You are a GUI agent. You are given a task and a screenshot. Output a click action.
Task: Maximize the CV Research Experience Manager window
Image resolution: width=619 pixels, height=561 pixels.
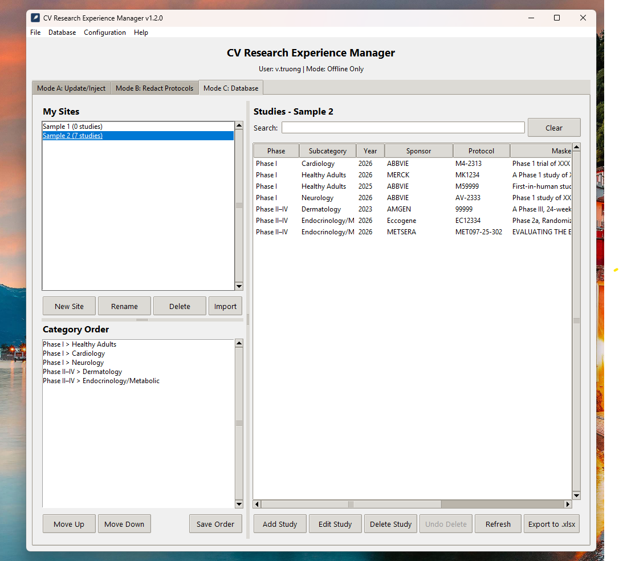[x=557, y=18]
